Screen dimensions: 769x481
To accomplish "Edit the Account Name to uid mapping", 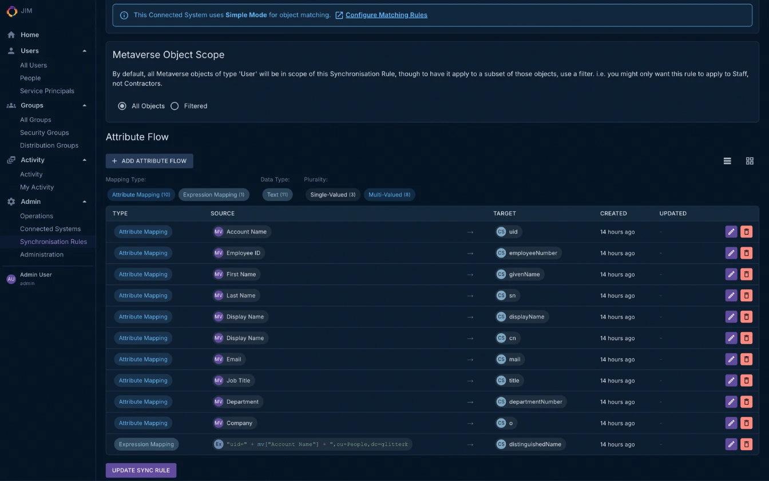I will 731,232.
